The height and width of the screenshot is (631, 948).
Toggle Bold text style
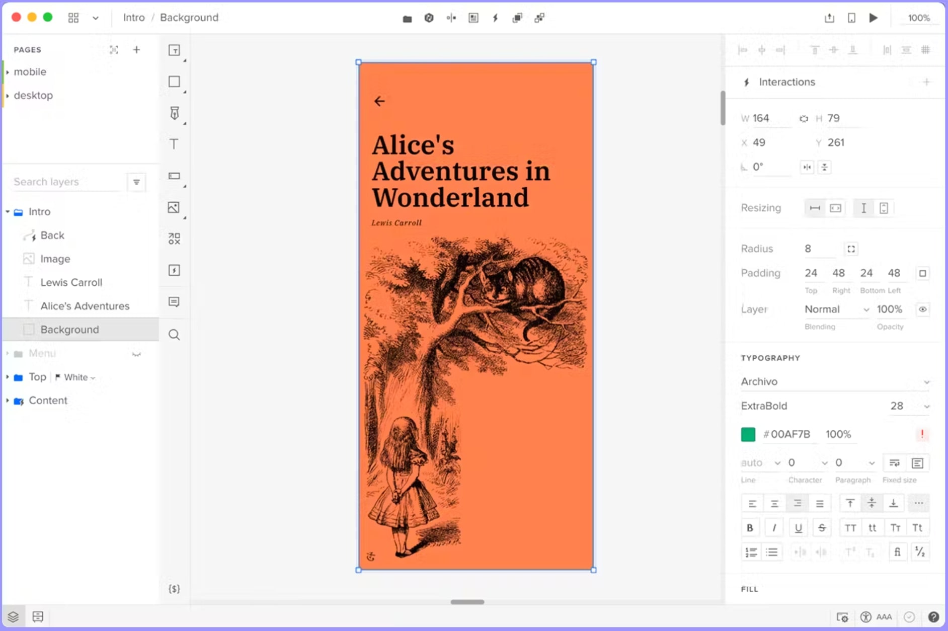click(x=750, y=528)
